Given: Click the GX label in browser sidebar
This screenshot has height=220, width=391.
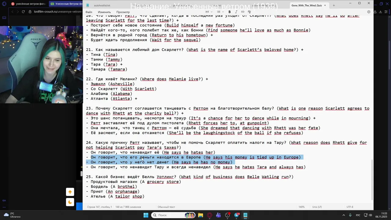Looking at the screenshot, I should click(4, 200).
